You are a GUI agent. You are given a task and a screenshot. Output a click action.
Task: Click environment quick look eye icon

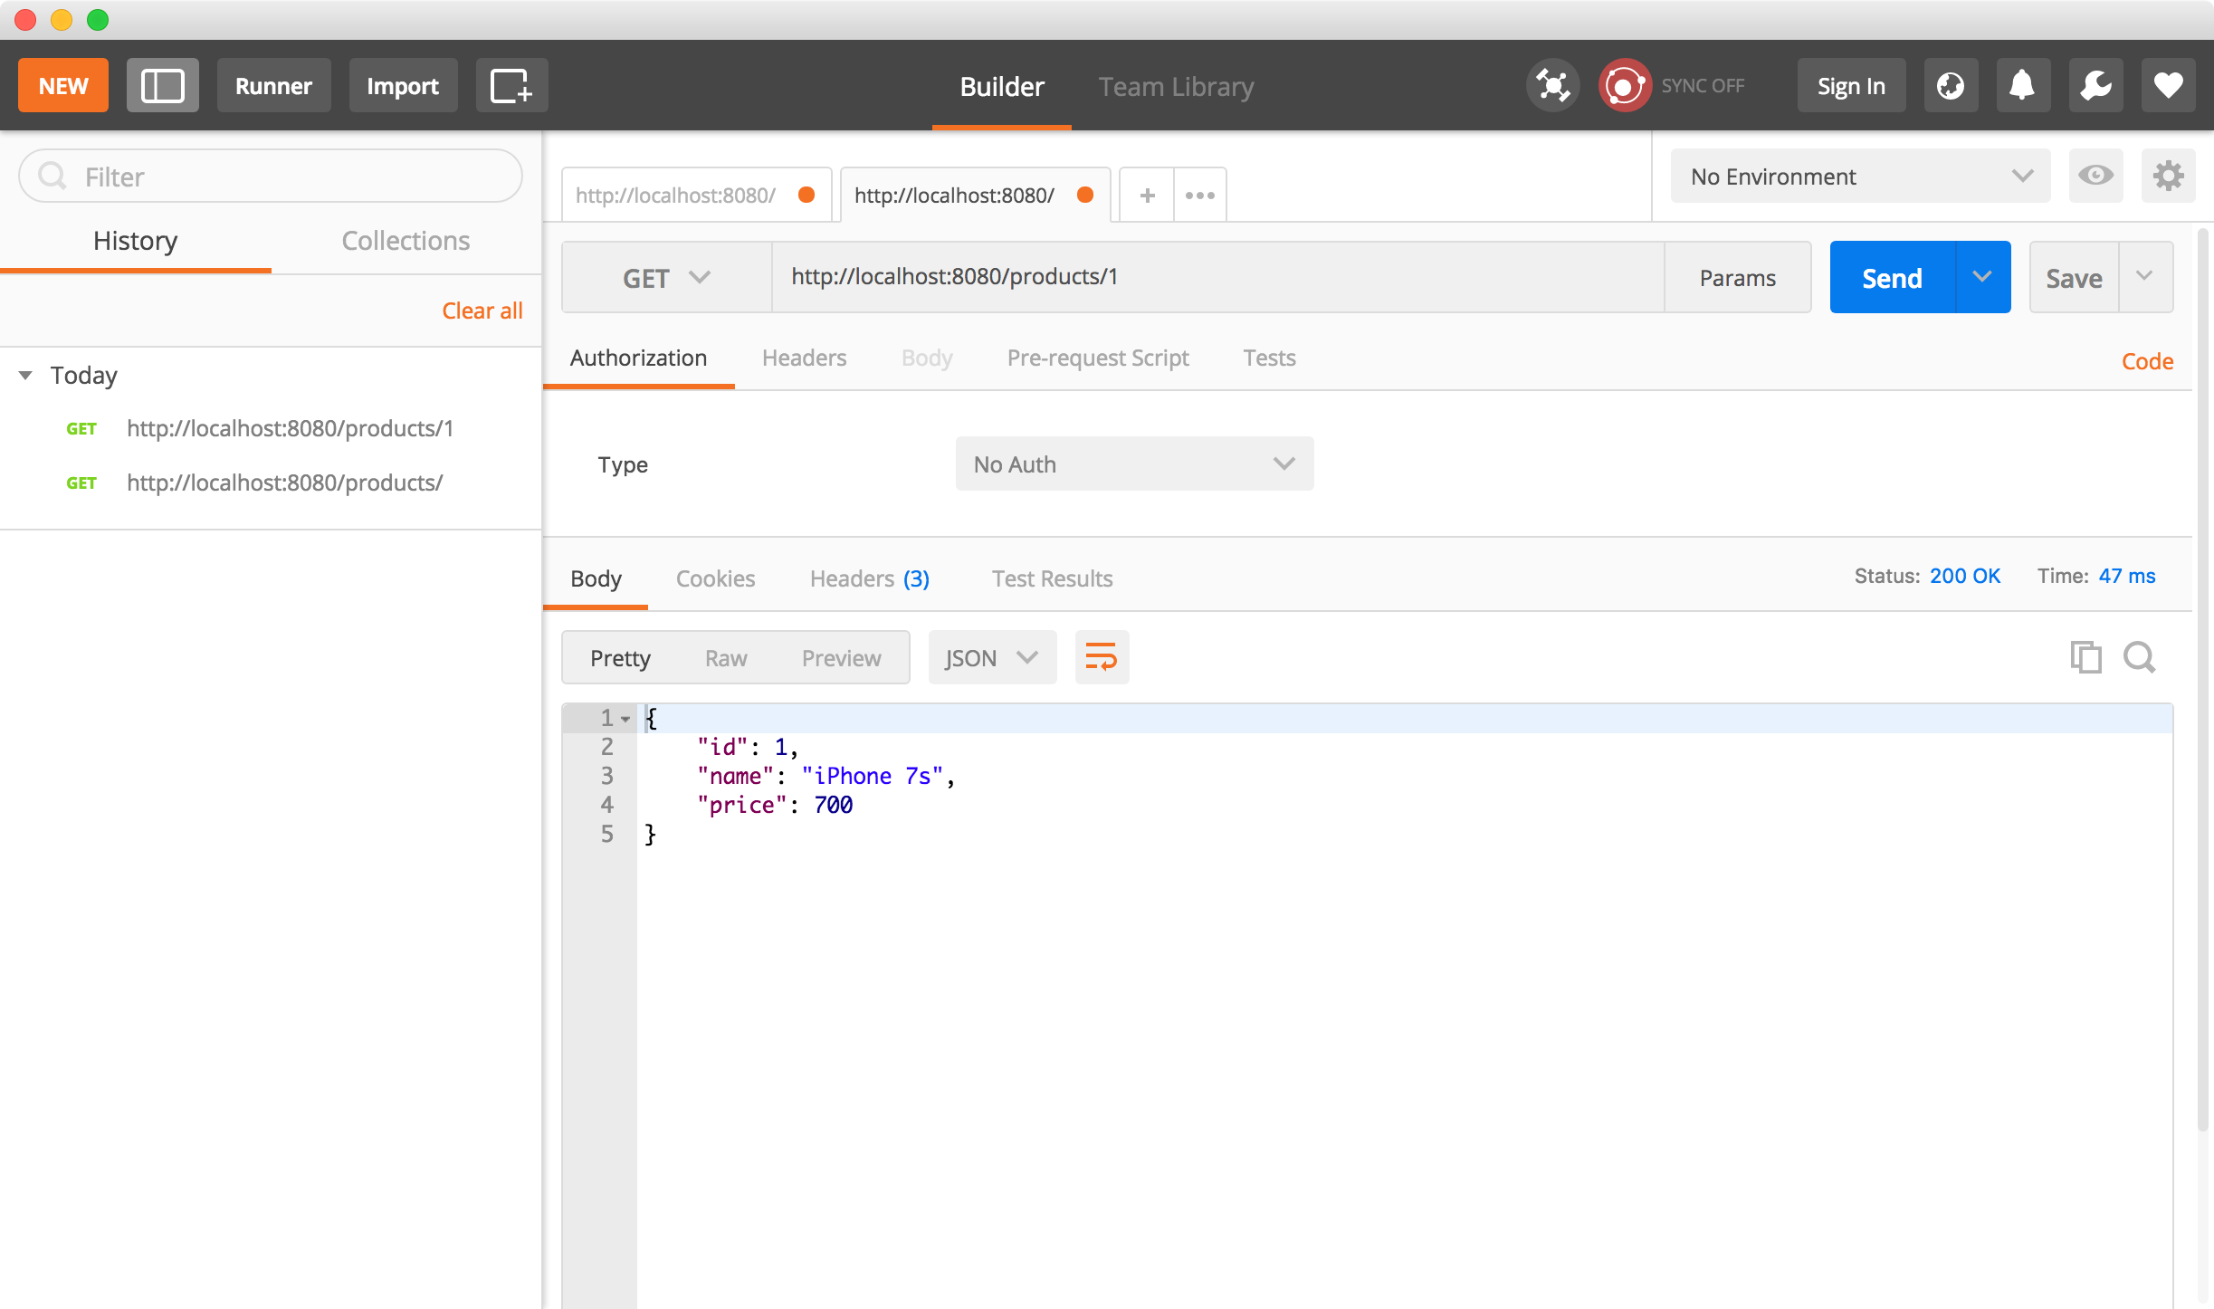2095,176
